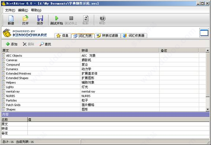
Task: Open the 帮助(H) menu
Action: pyautogui.click(x=36, y=10)
